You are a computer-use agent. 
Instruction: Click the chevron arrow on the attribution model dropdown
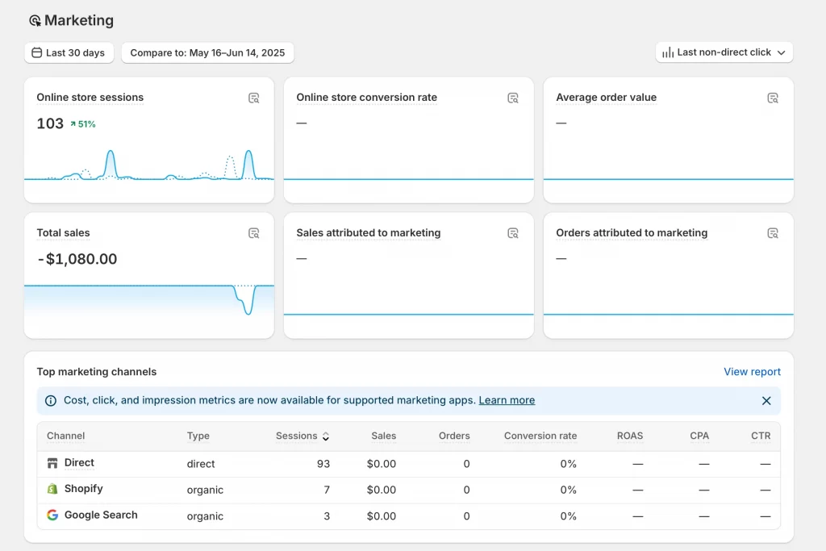pos(781,52)
